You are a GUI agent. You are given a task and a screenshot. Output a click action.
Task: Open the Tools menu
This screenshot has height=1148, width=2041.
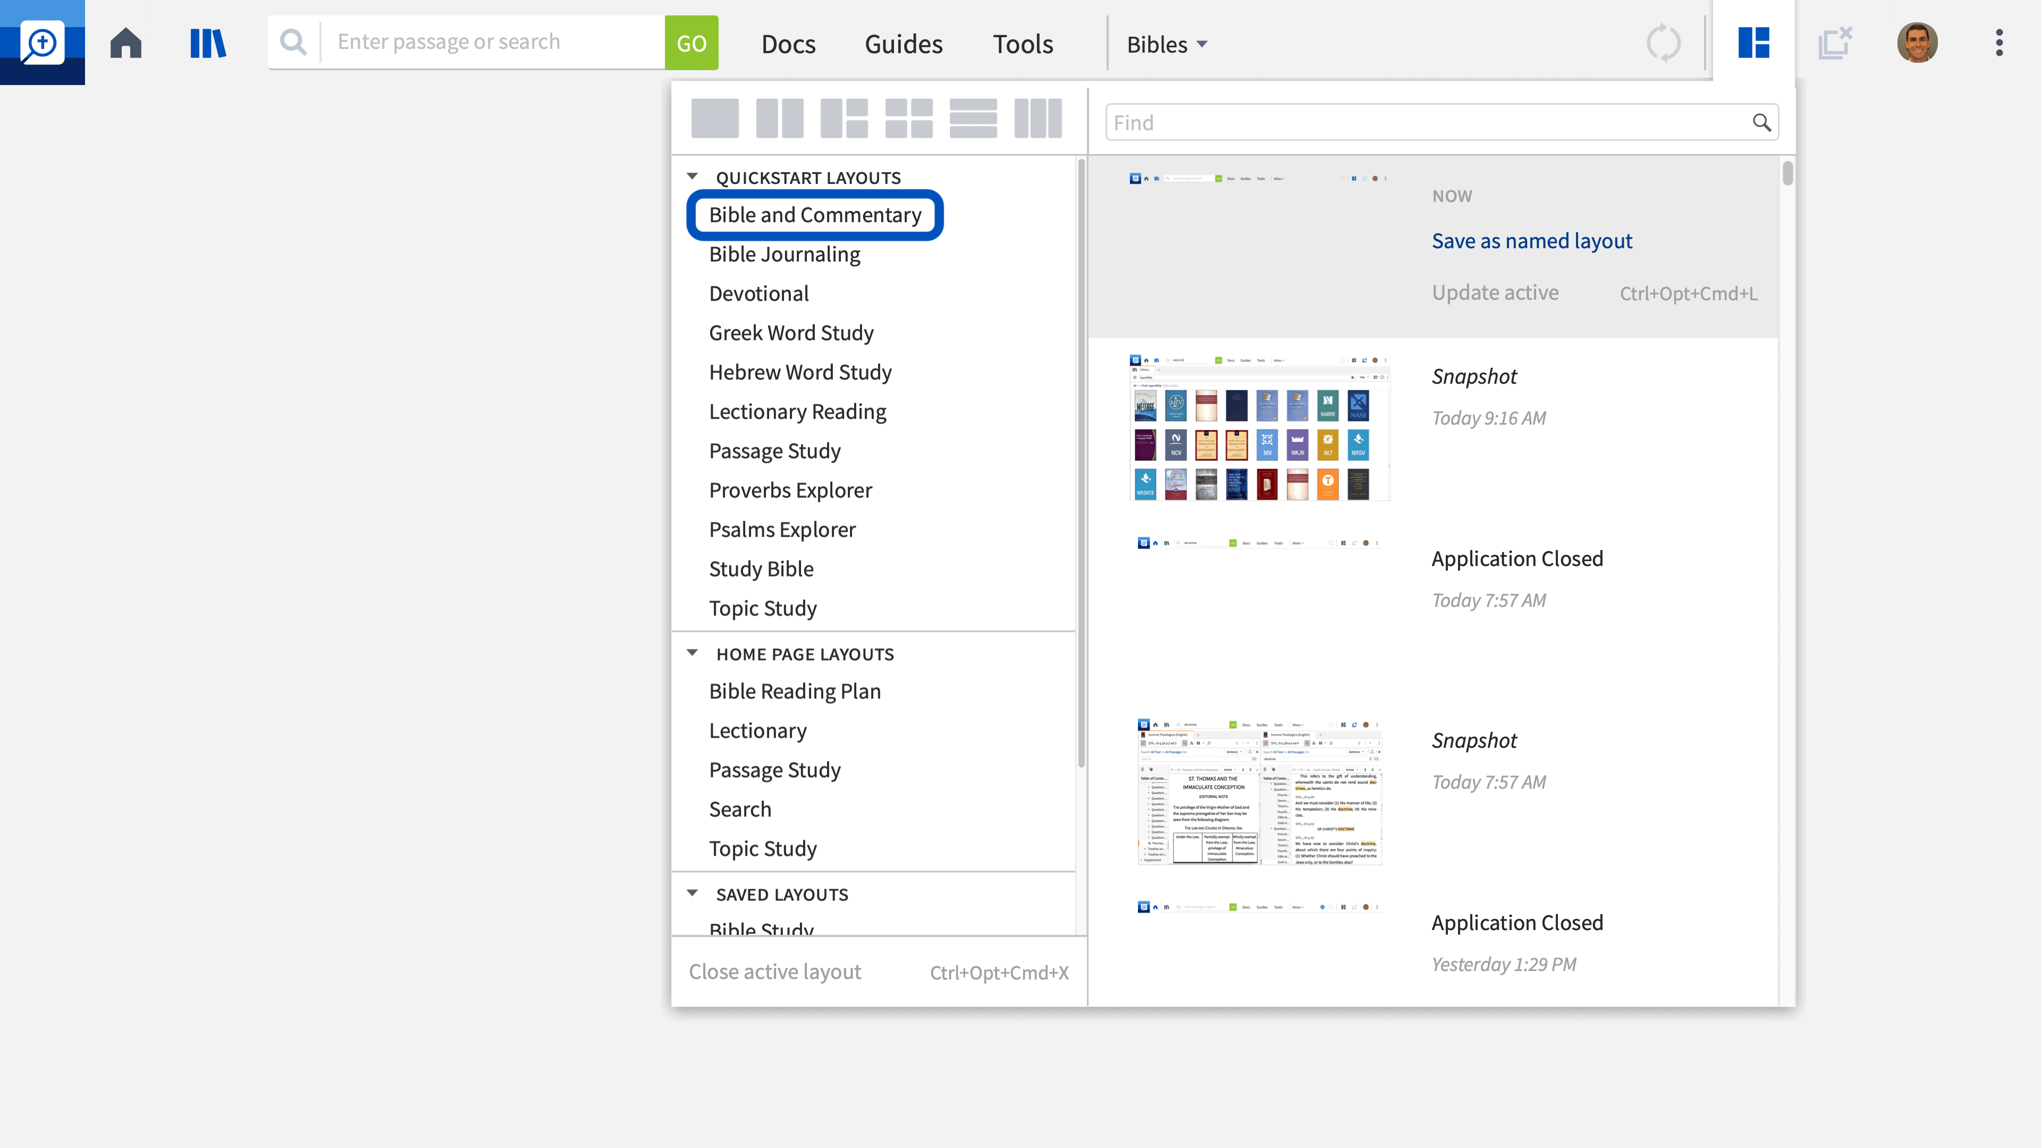[1022, 44]
